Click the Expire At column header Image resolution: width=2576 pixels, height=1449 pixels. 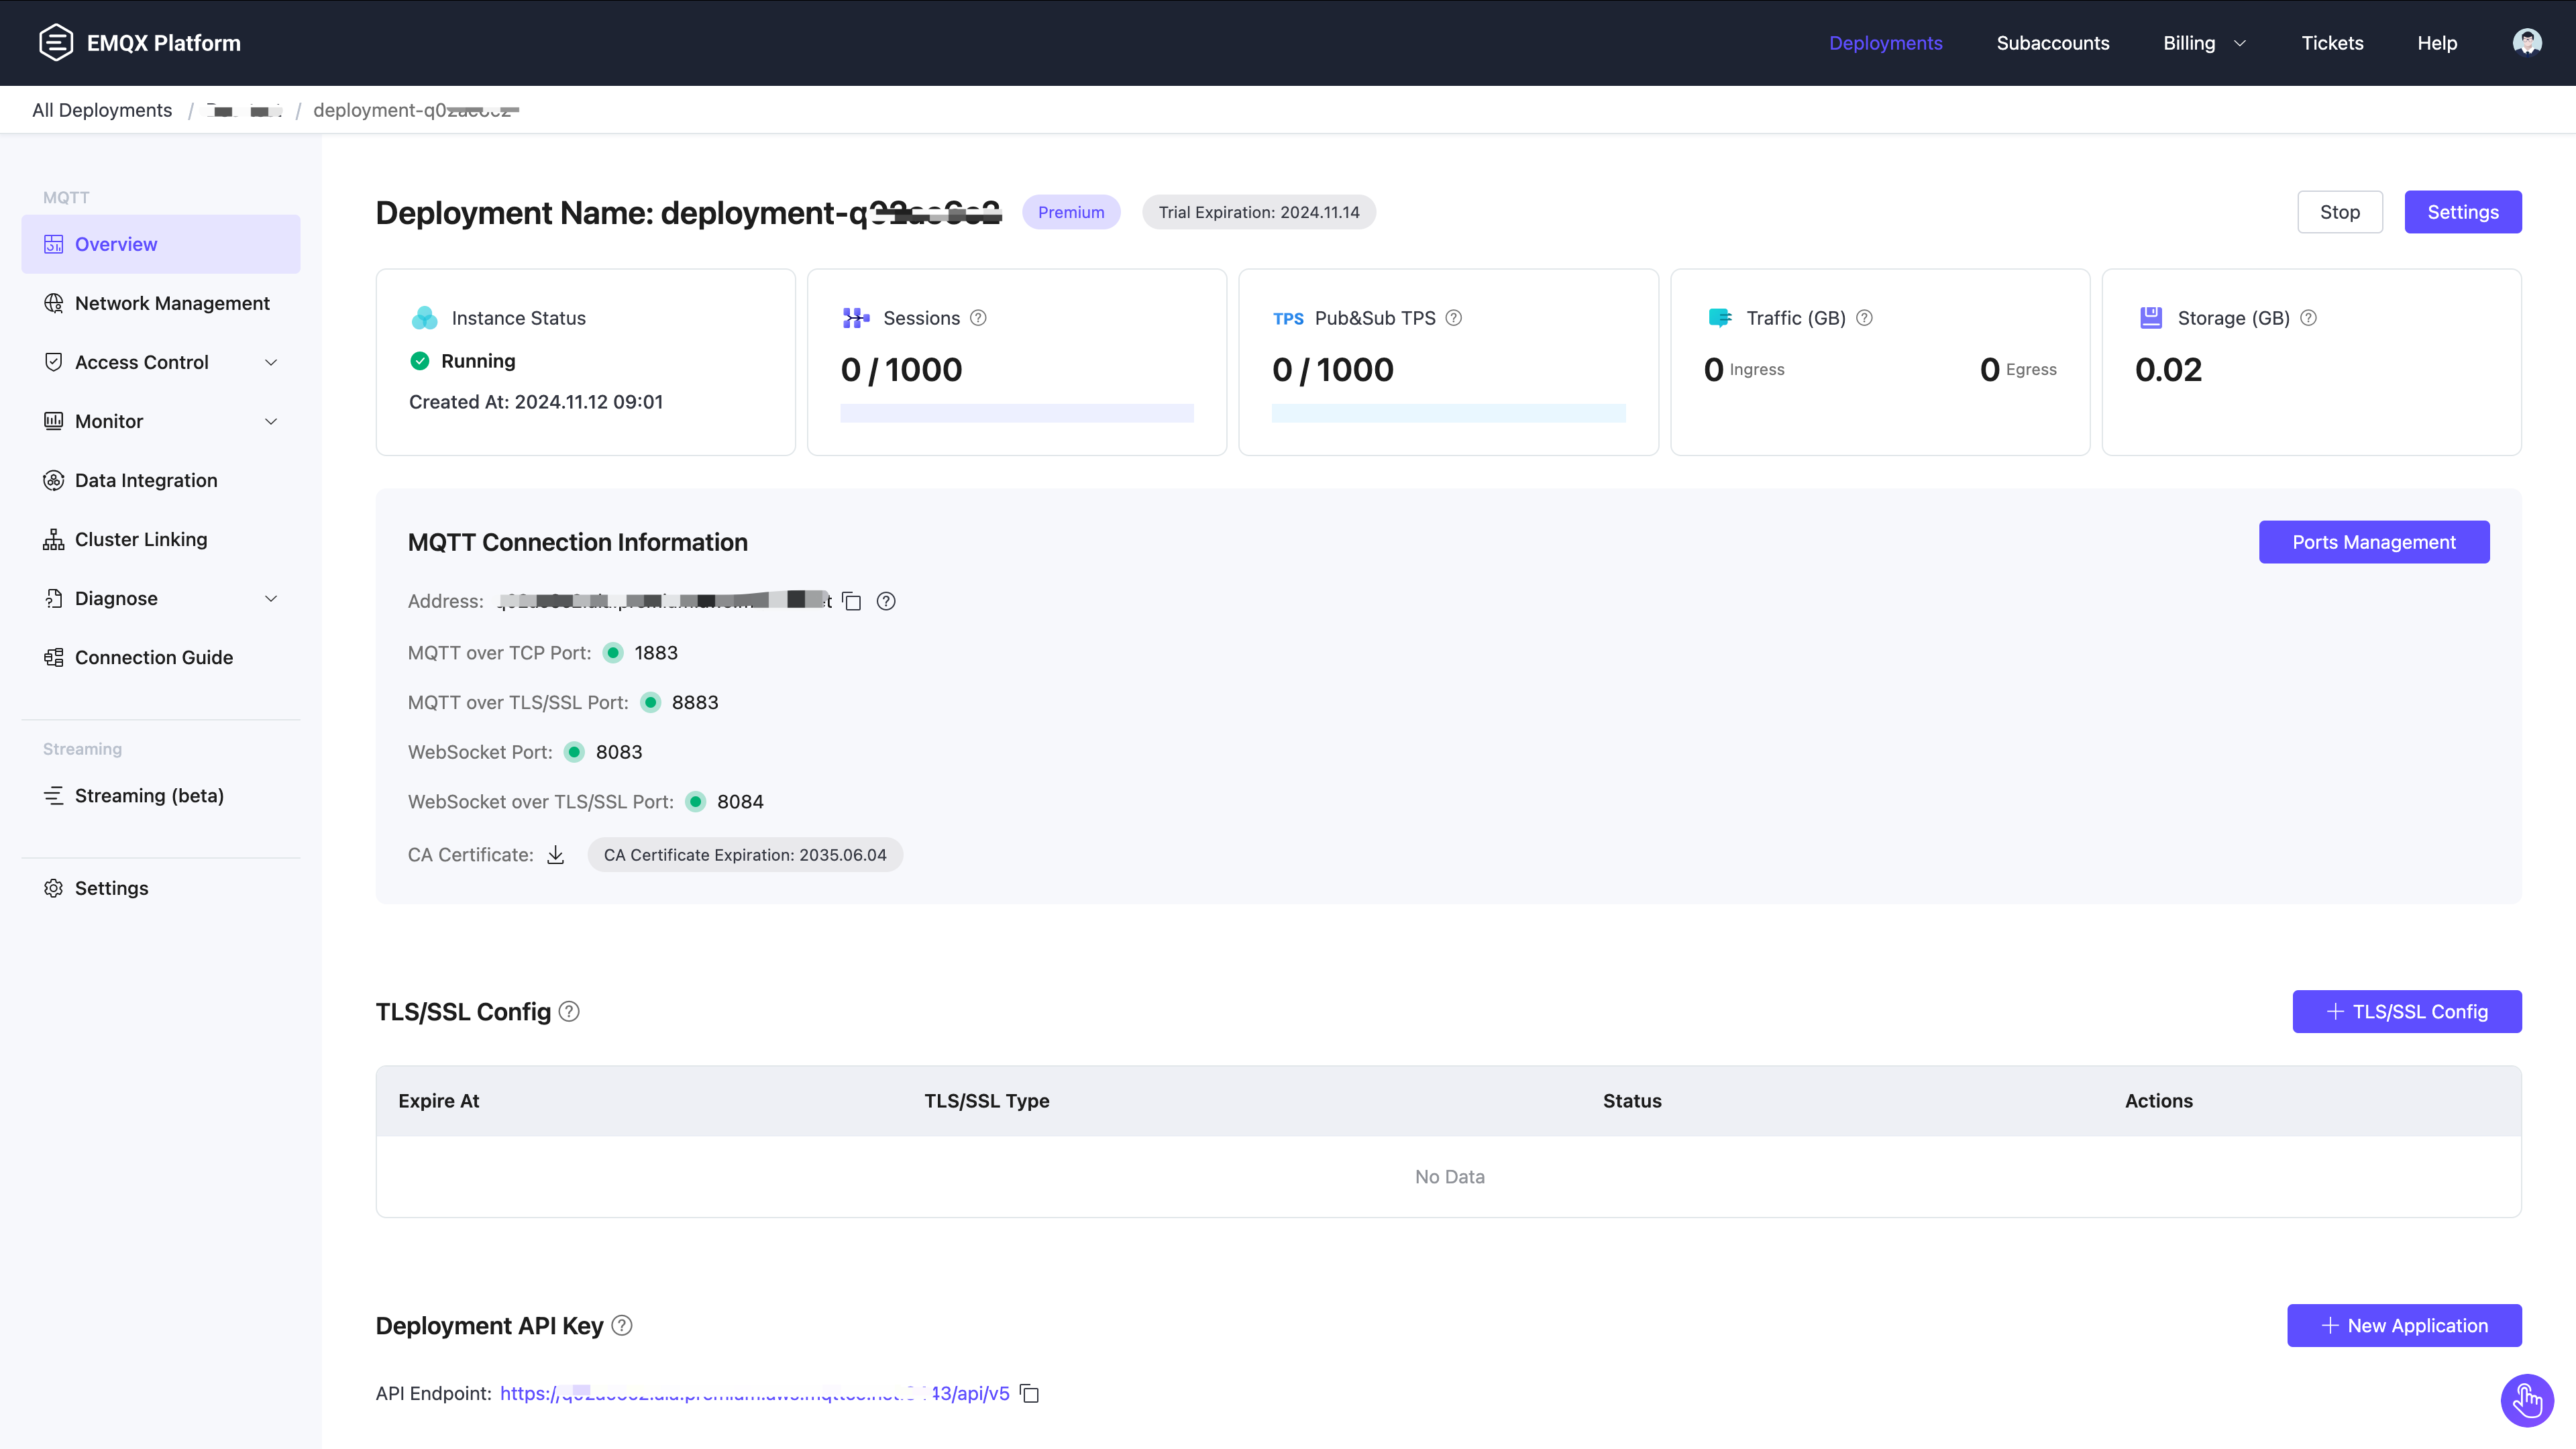[439, 1101]
